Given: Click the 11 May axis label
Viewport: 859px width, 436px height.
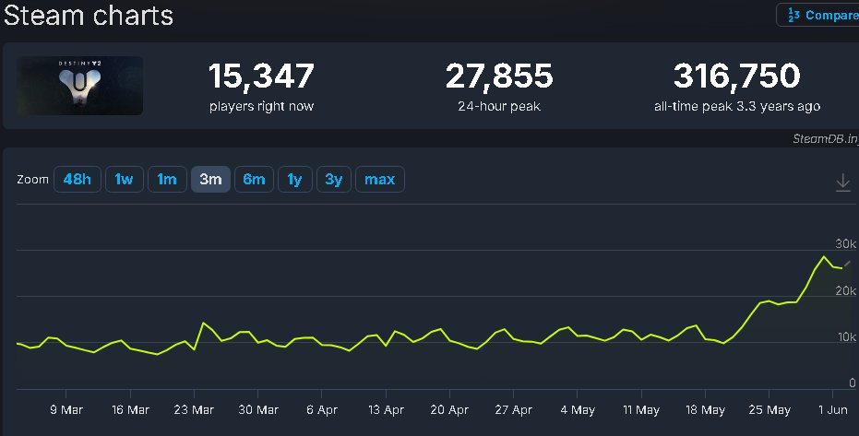Looking at the screenshot, I should coord(641,410).
